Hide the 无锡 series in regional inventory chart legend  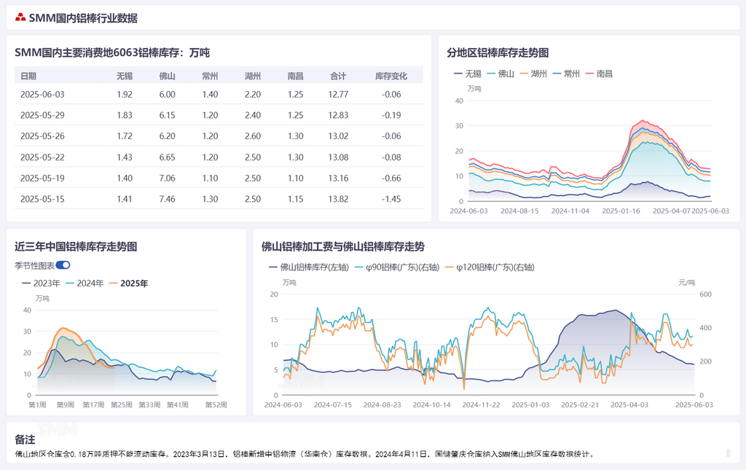point(468,74)
